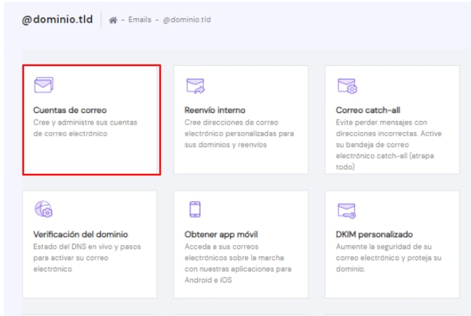471x316 pixels.
Task: Open the DKIM personalizado card title
Action: pyautogui.click(x=374, y=235)
